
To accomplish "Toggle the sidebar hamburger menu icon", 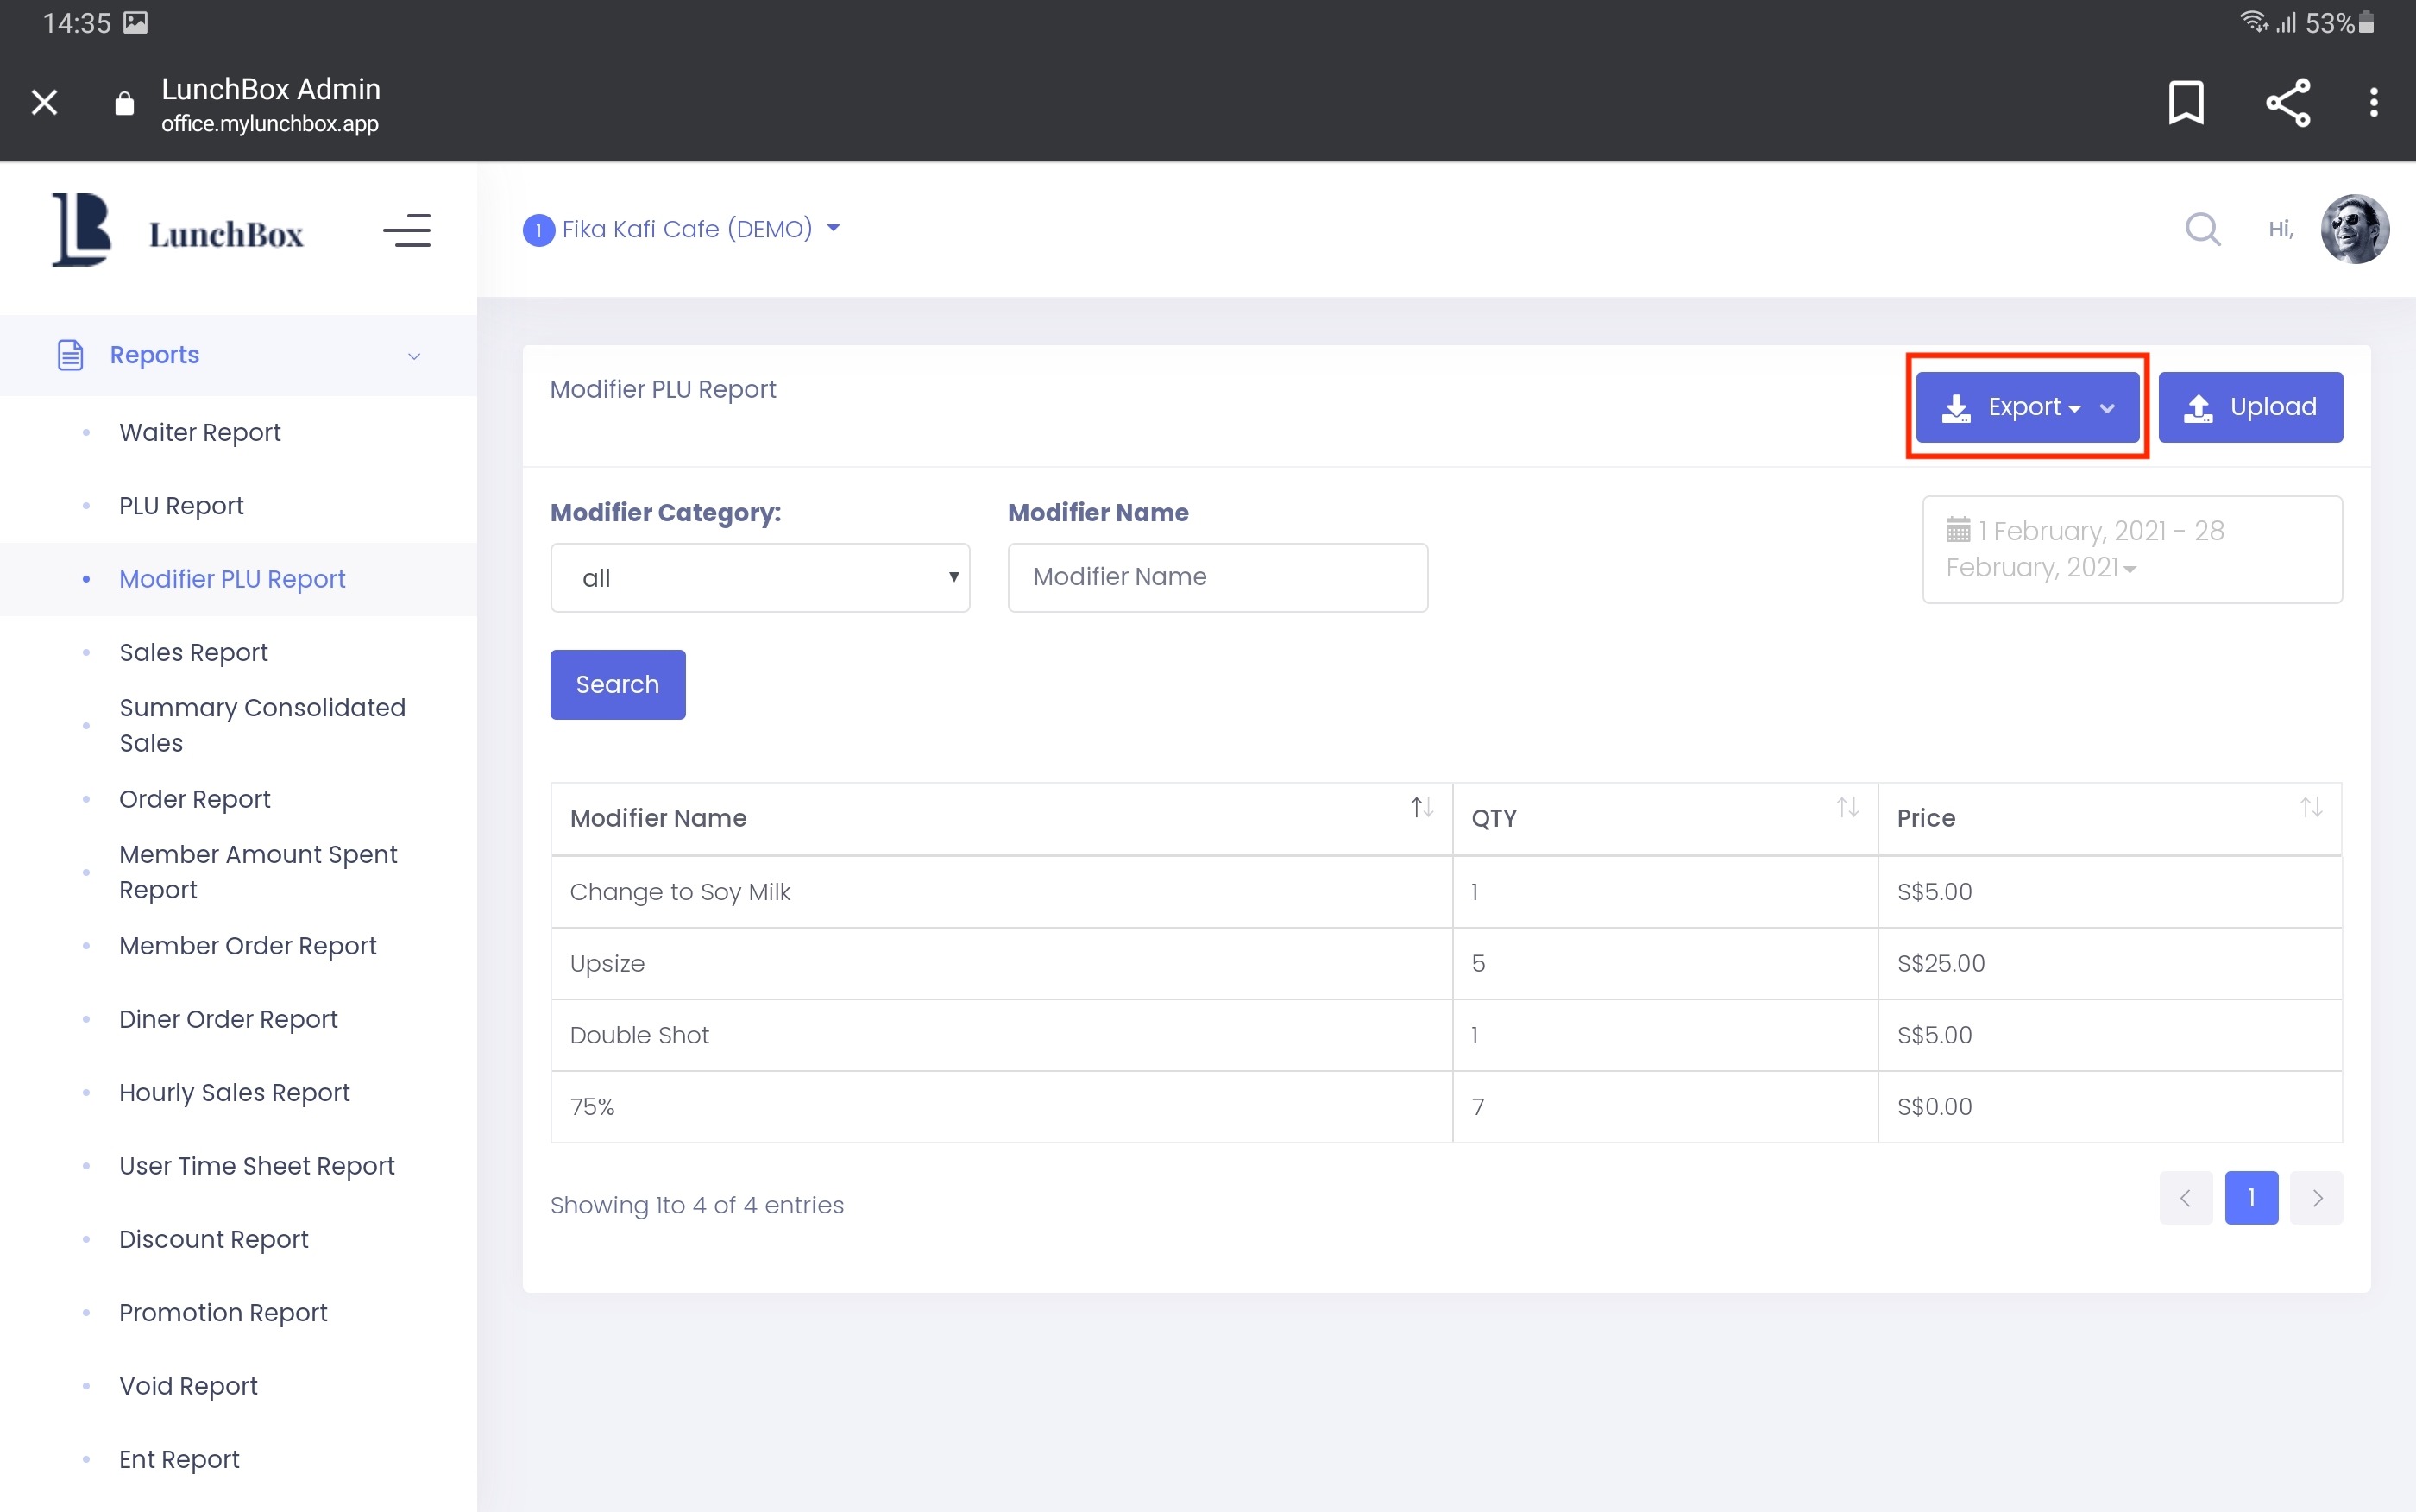I will [x=406, y=231].
